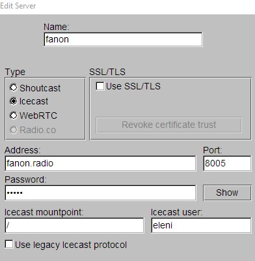
Task: Click into the Password field
Action: click(x=100, y=192)
